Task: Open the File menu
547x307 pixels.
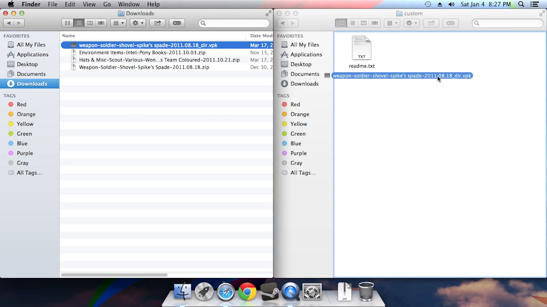Action: pos(53,4)
